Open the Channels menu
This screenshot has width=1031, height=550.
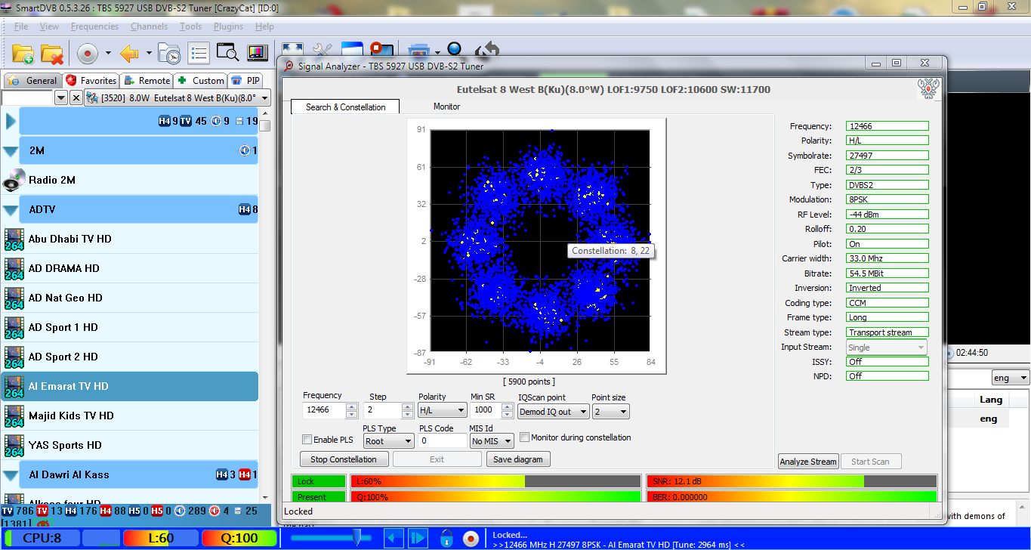click(149, 26)
